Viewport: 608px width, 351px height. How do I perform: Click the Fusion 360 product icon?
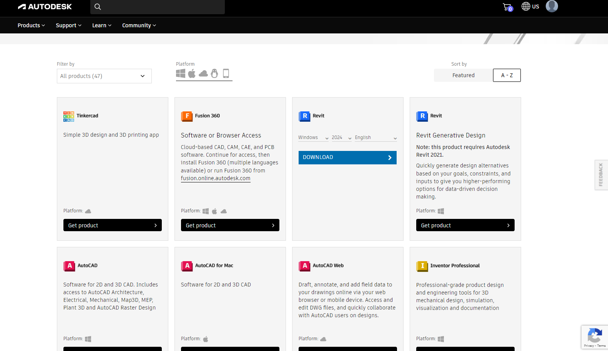click(x=187, y=116)
